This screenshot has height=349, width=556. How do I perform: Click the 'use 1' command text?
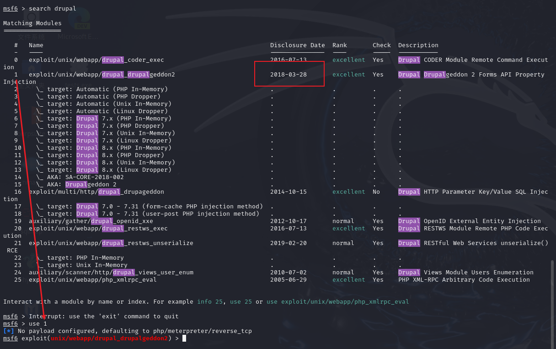point(38,324)
